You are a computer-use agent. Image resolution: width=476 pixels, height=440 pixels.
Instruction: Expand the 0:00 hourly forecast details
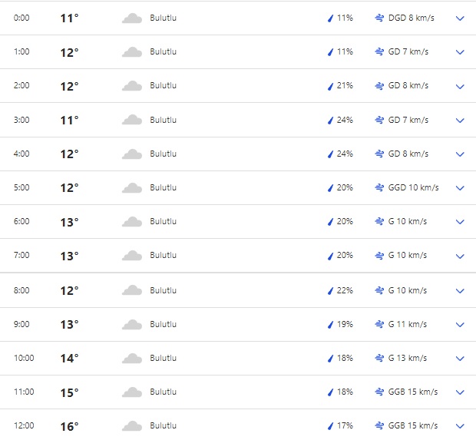(460, 18)
